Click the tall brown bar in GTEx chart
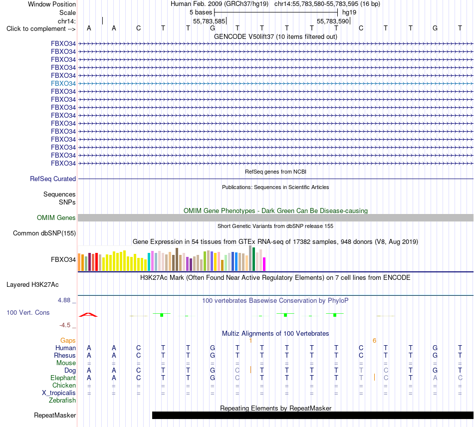This screenshot has width=474, height=427. (177, 259)
